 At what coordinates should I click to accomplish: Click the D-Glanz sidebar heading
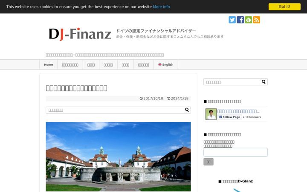(235, 181)
